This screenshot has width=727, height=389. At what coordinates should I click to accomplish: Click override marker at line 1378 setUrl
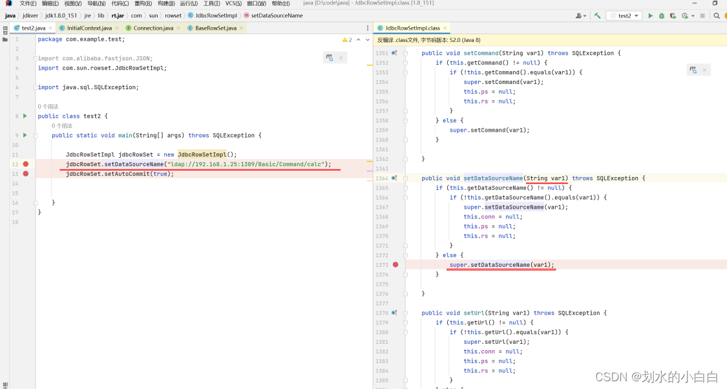(x=394, y=313)
